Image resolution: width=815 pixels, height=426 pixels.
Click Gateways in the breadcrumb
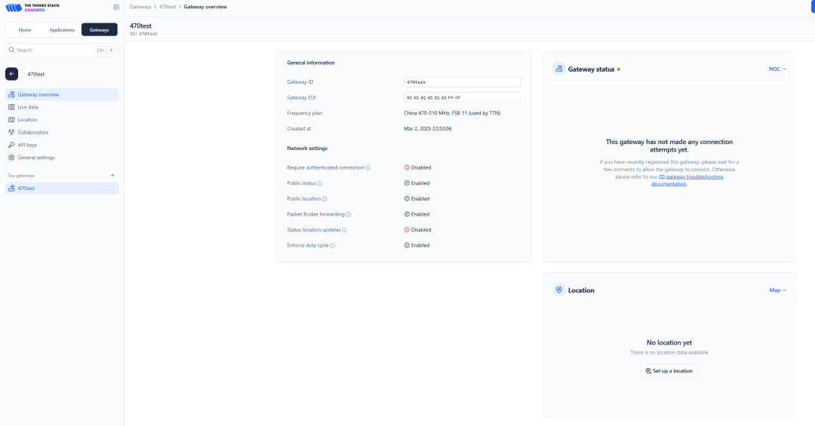click(140, 7)
